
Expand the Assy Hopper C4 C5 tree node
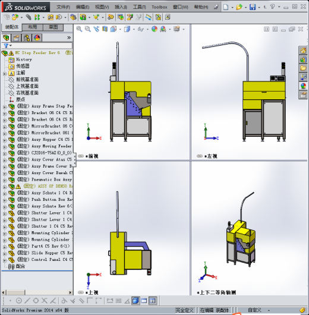pyautogui.click(x=5, y=140)
